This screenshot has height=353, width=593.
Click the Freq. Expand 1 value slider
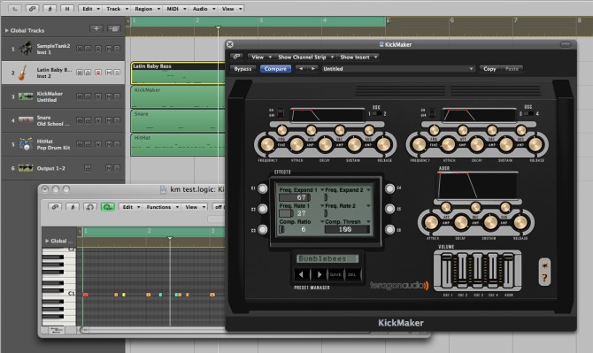pyautogui.click(x=295, y=197)
